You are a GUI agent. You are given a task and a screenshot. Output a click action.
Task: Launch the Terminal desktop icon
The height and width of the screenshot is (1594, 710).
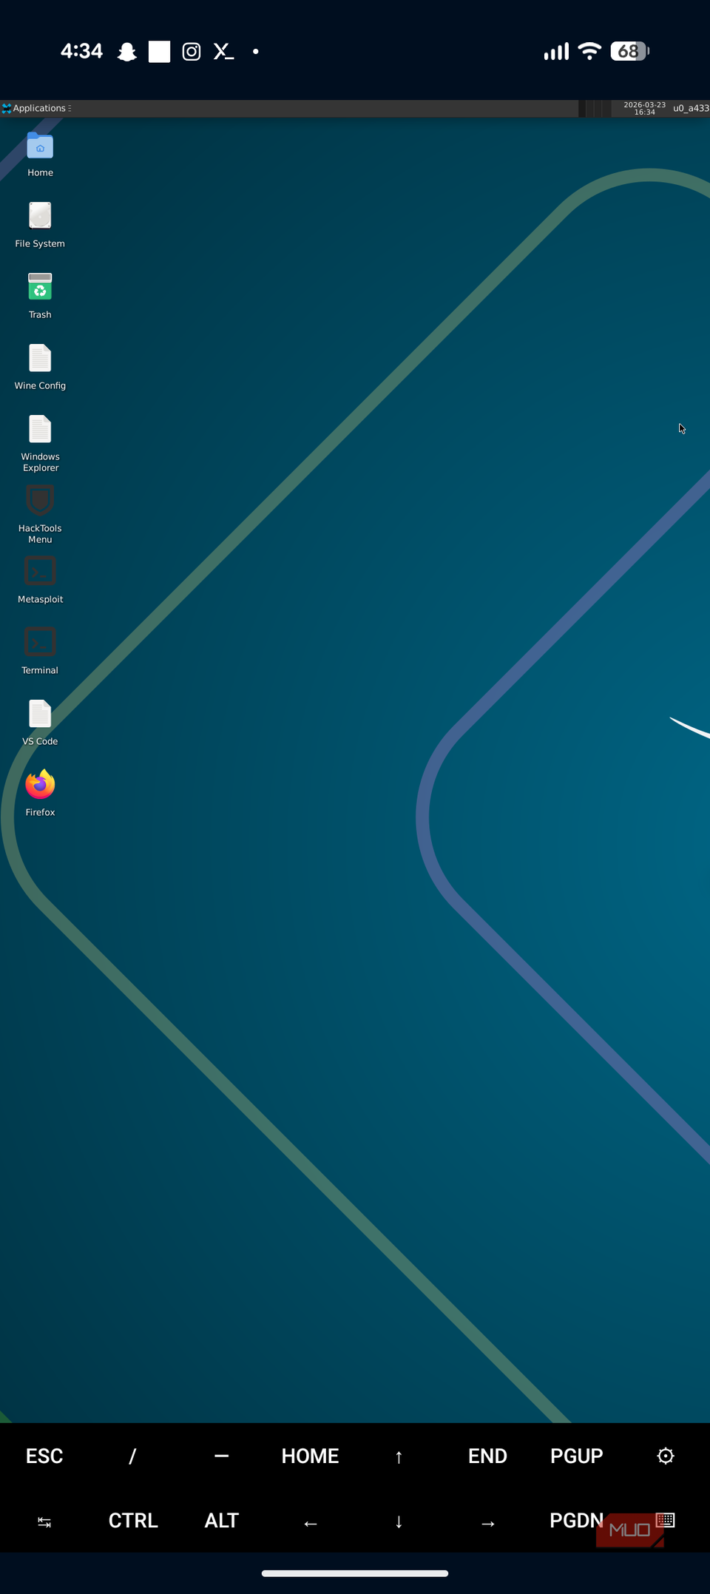click(40, 643)
